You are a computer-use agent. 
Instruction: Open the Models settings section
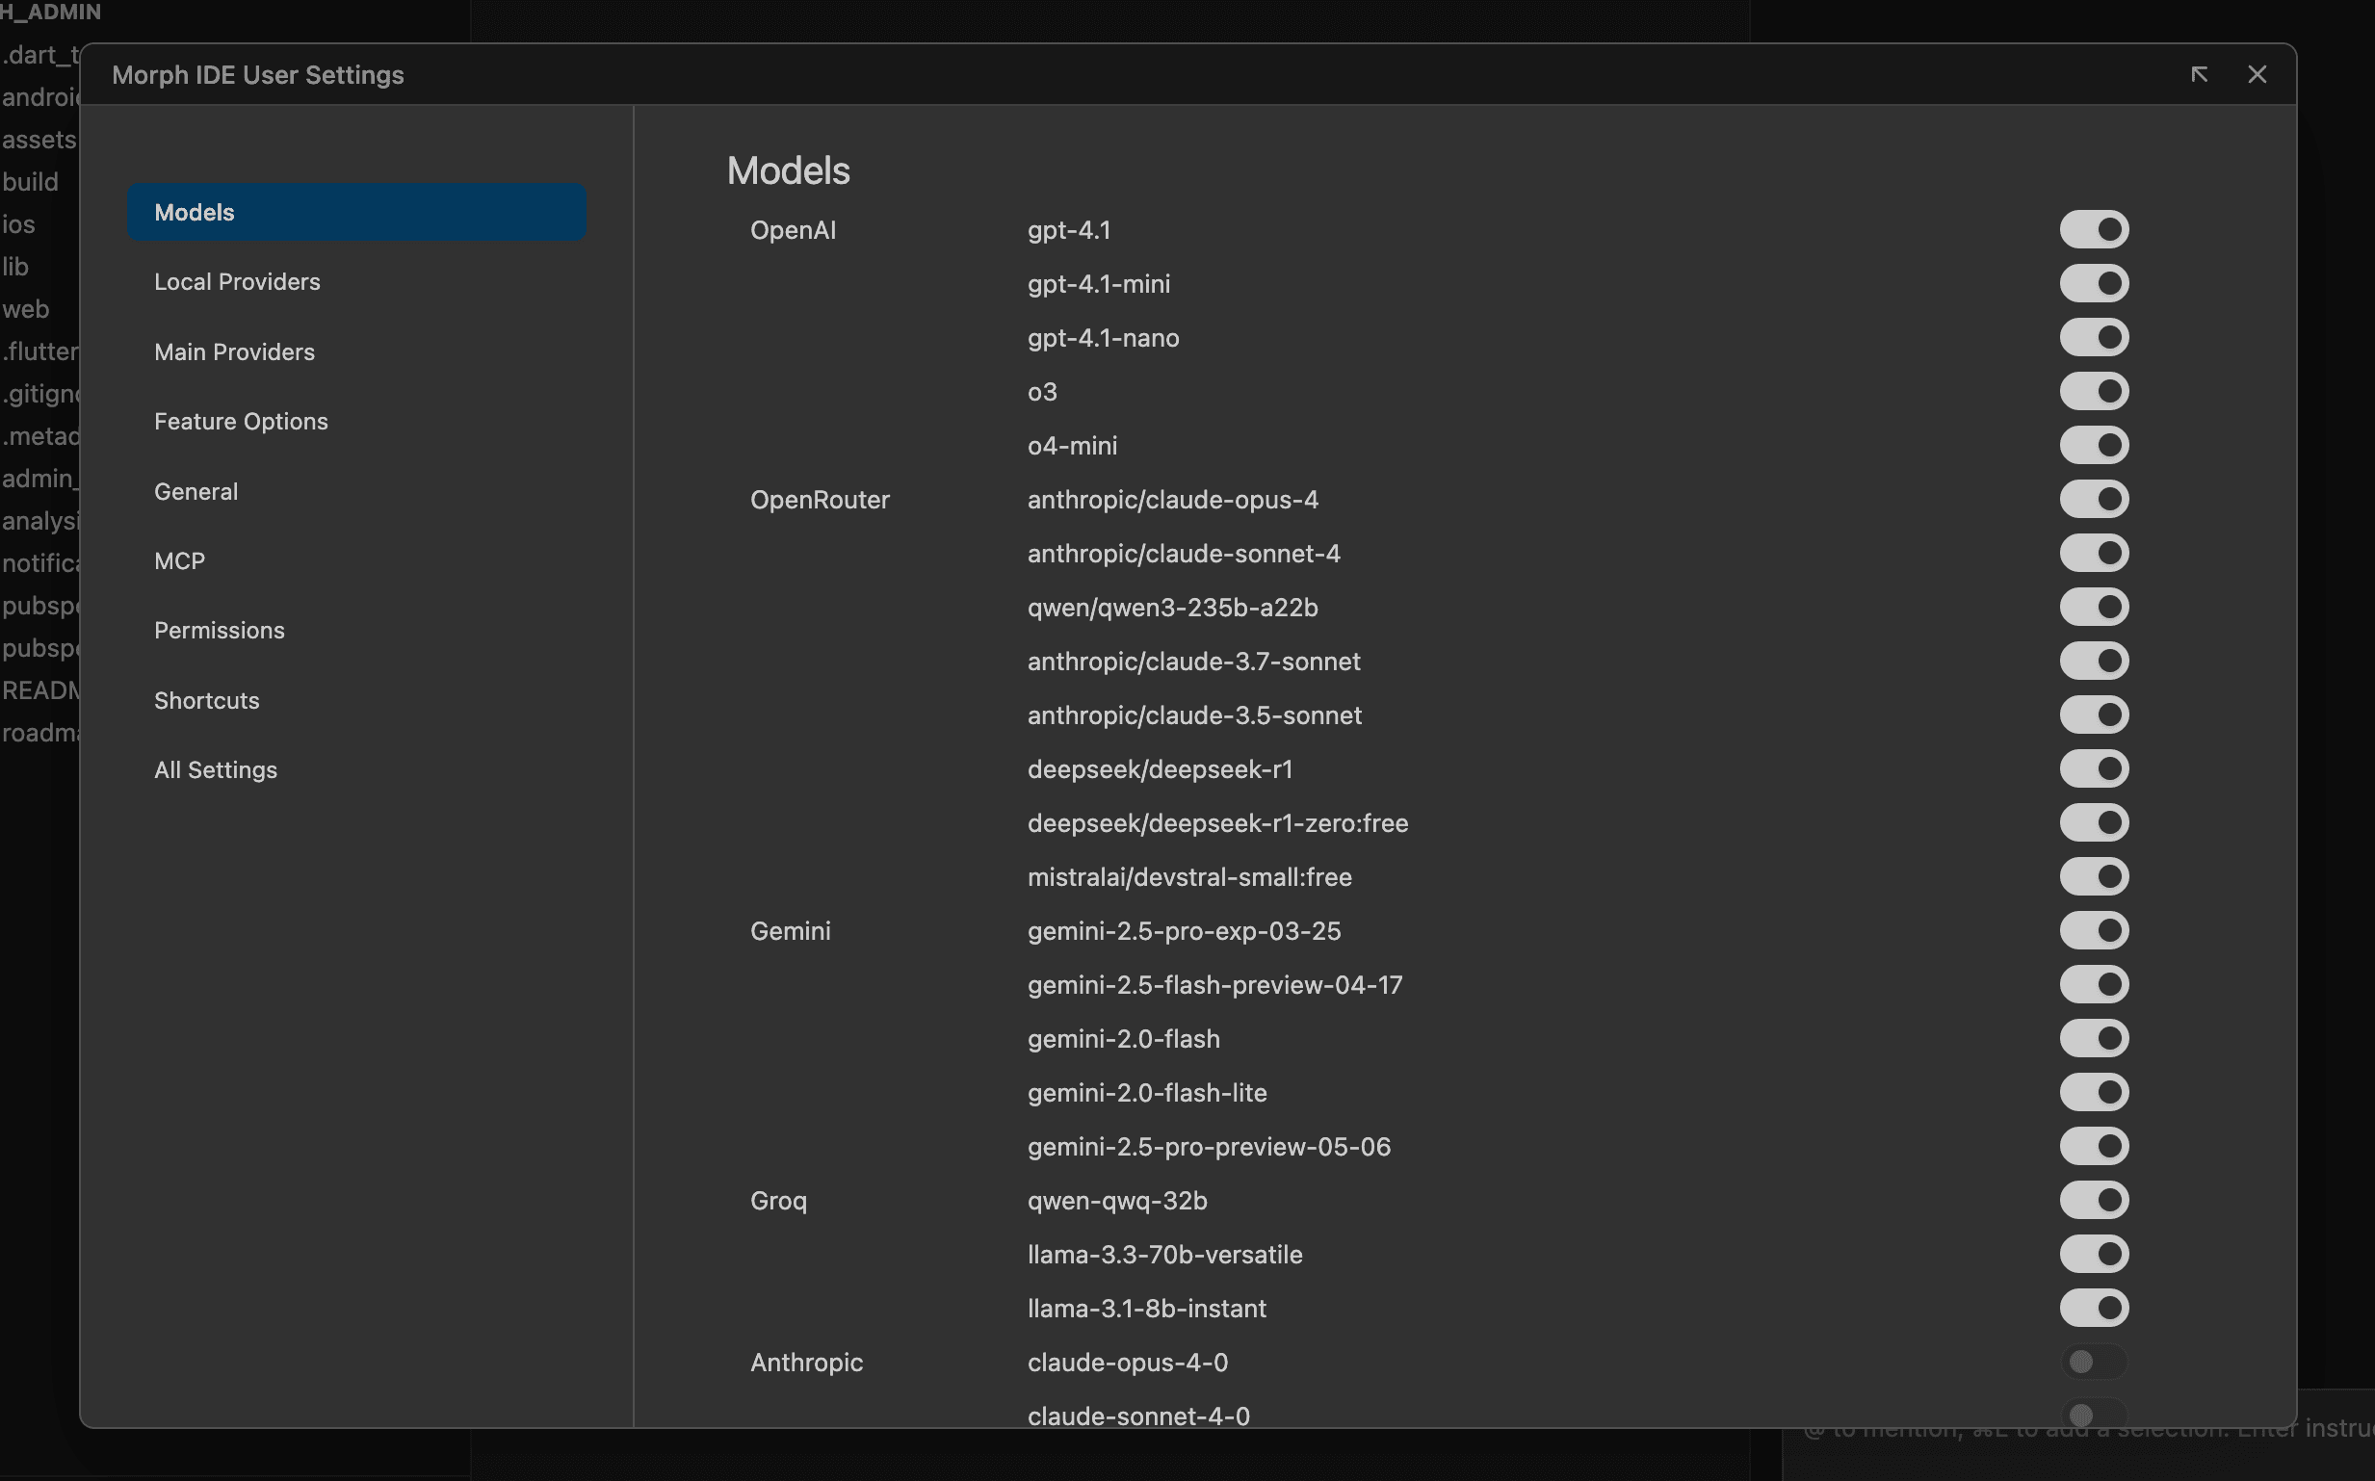point(356,212)
